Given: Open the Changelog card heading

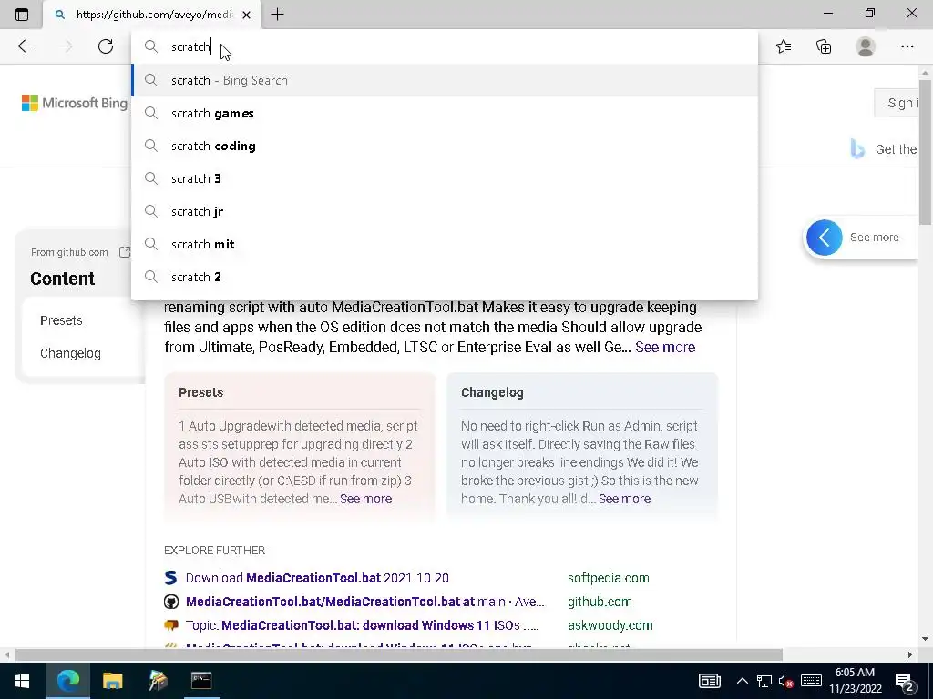Looking at the screenshot, I should [x=492, y=392].
